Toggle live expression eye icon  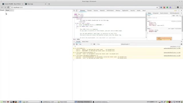pyautogui.click(x=94, y=44)
